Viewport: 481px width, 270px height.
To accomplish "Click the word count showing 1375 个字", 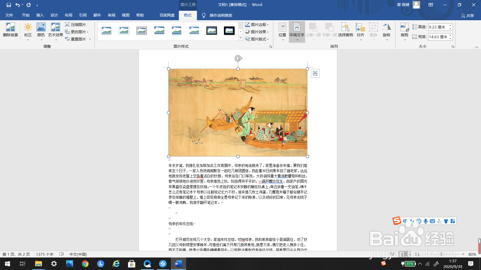I will pos(45,254).
